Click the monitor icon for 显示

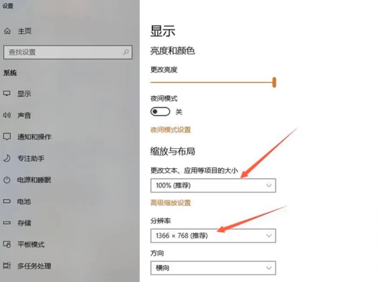pyautogui.click(x=7, y=93)
